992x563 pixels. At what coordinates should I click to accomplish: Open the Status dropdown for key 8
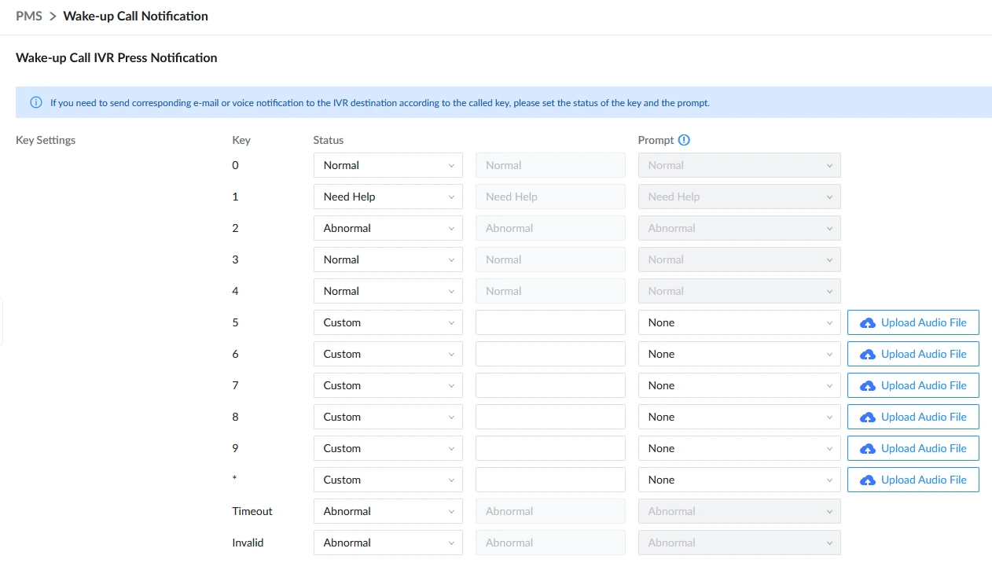coord(388,417)
